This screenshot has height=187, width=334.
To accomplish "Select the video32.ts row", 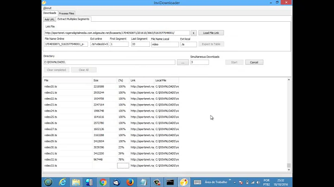I will click(x=111, y=159).
